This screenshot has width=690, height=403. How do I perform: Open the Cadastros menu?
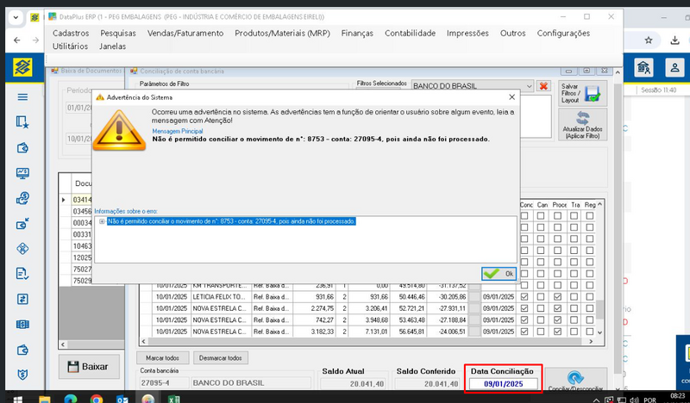coord(71,33)
